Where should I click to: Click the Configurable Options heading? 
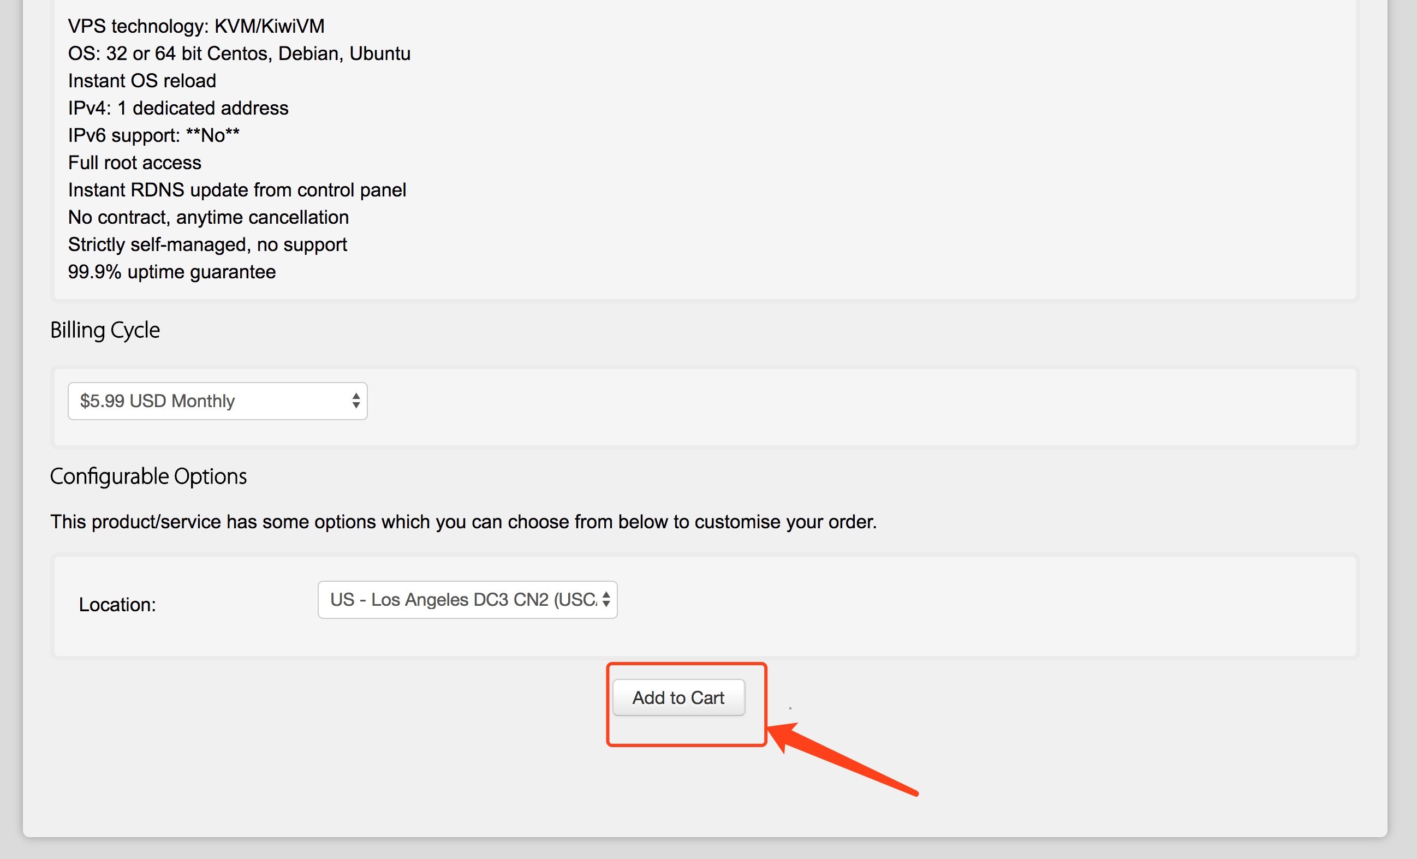point(148,476)
